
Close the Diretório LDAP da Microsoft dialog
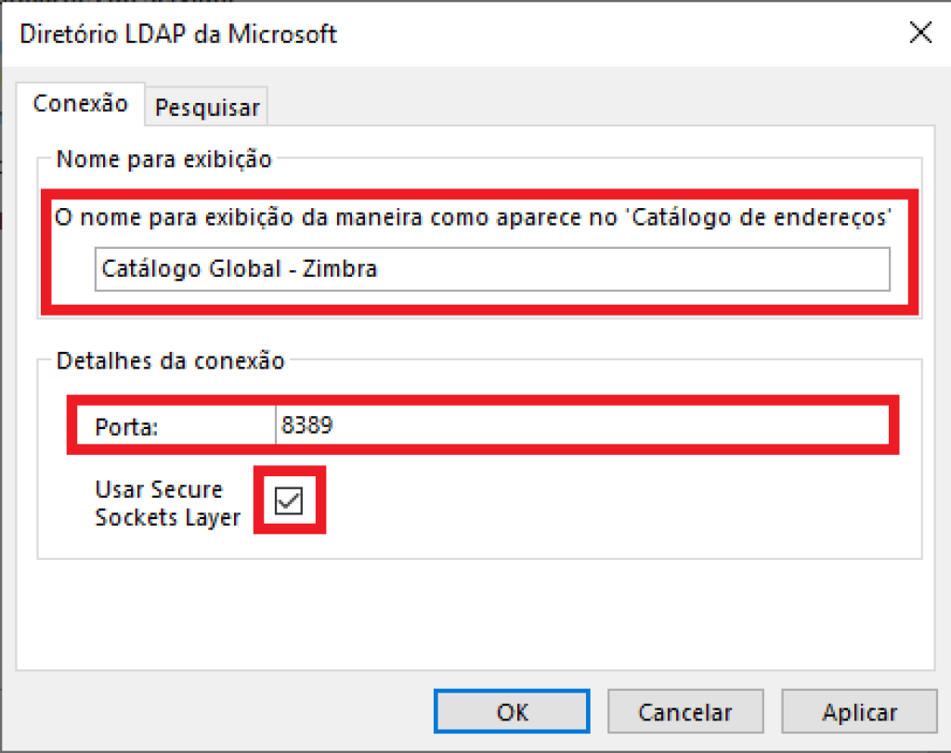(920, 32)
